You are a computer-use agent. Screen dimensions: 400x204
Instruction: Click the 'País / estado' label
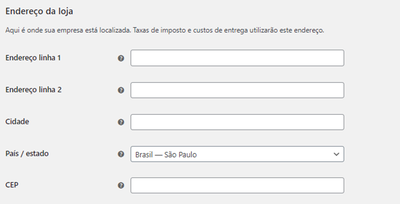27,154
